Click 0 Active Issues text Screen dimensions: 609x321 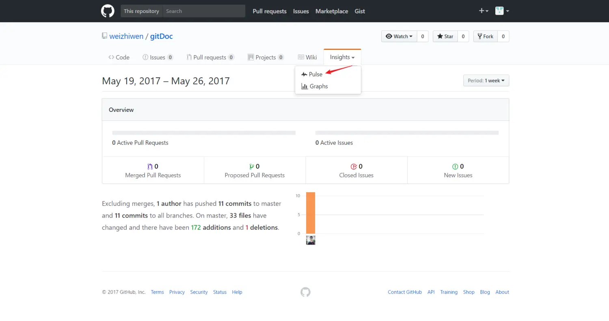pyautogui.click(x=334, y=143)
